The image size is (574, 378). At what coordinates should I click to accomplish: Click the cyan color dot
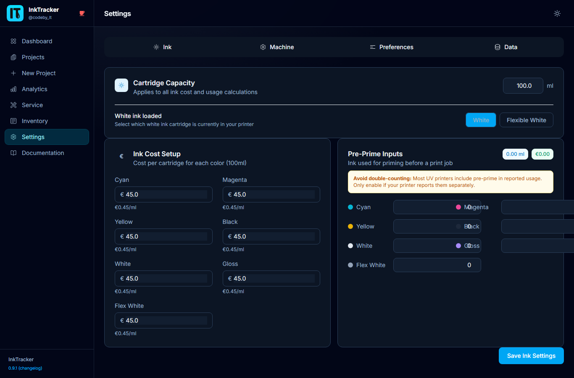pyautogui.click(x=350, y=207)
